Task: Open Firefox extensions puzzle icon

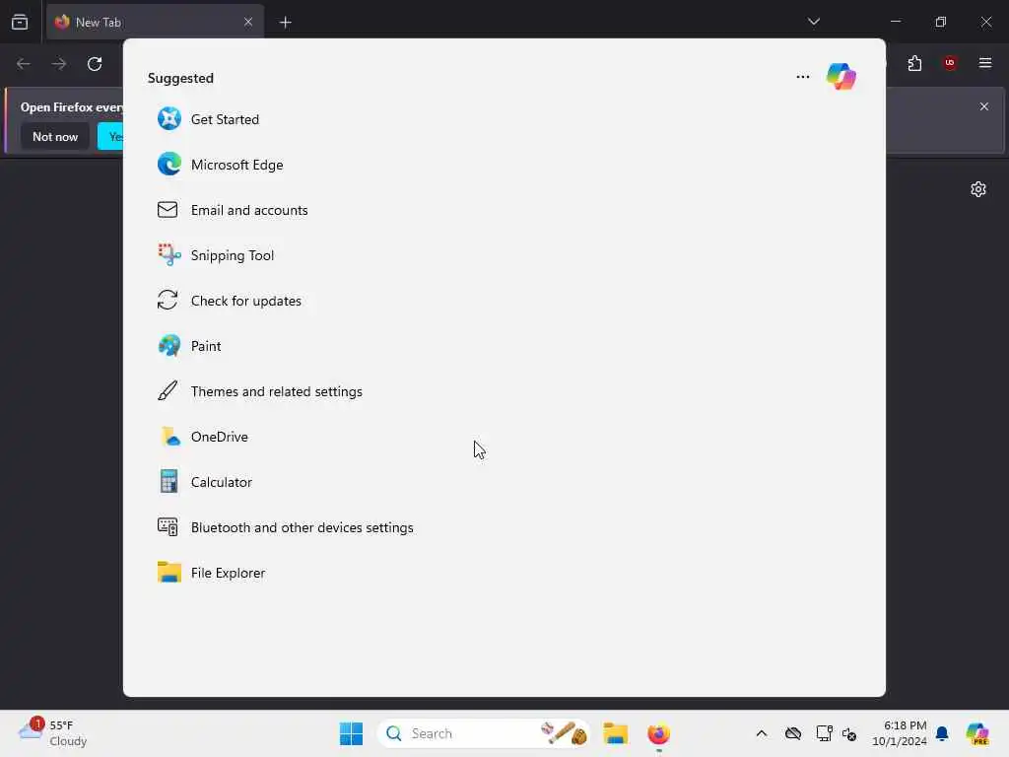Action: click(x=914, y=63)
